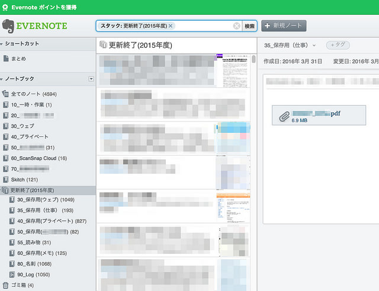Screen dimensions: 379x291
Task: Remove the スタック search filter tag
Action: click(x=171, y=26)
